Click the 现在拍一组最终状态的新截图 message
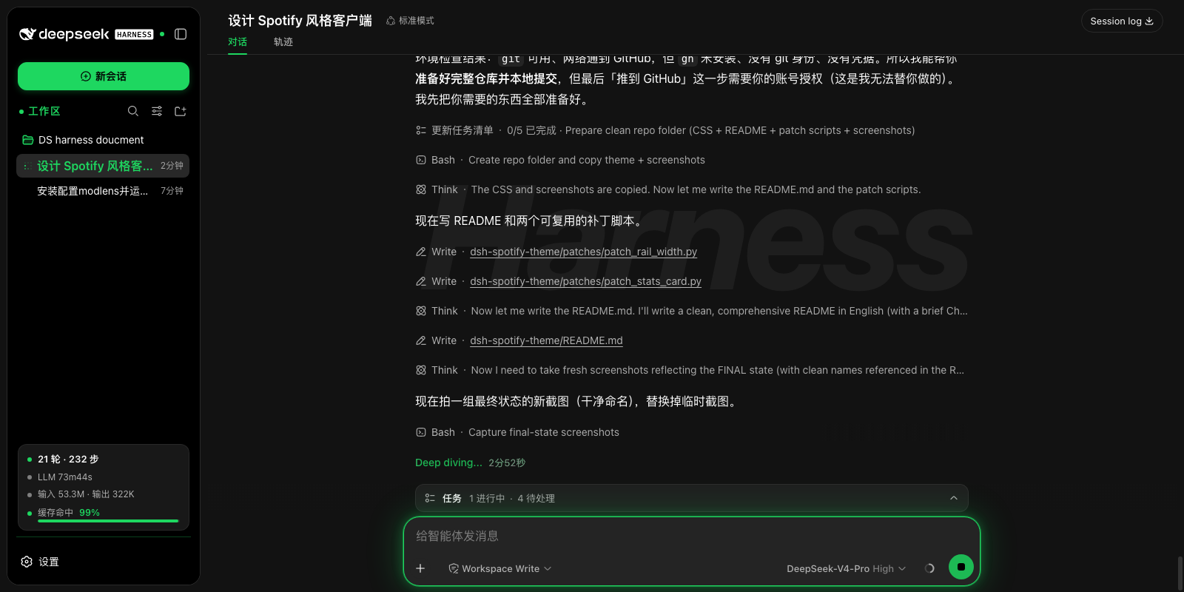1184x592 pixels. [577, 401]
